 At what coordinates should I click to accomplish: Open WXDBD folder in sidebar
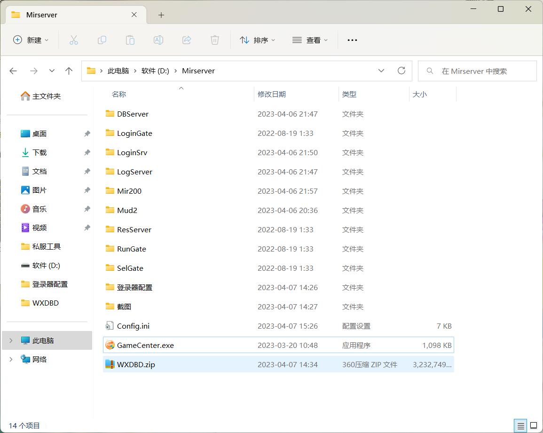tap(40, 303)
